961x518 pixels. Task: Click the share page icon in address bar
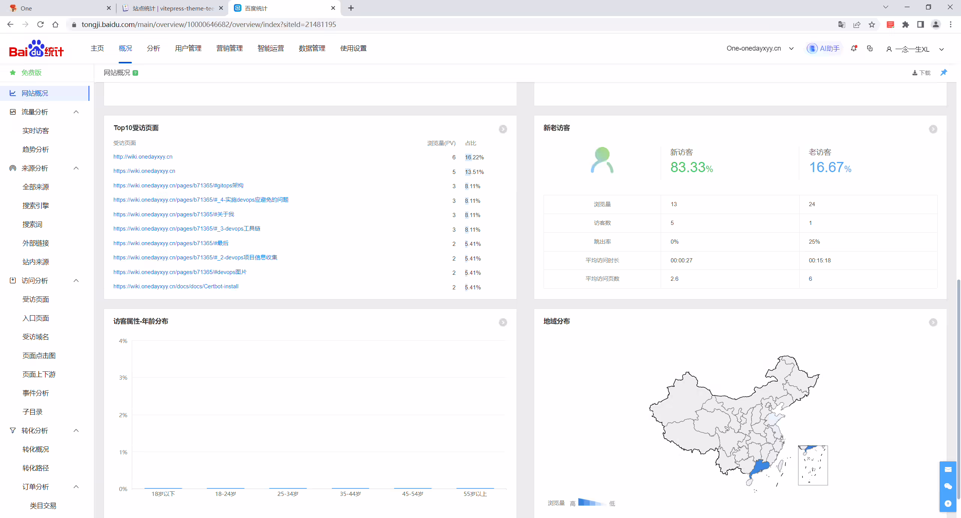[857, 24]
